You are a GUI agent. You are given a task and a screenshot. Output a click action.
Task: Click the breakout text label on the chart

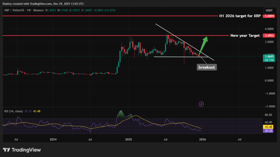[x=207, y=67]
